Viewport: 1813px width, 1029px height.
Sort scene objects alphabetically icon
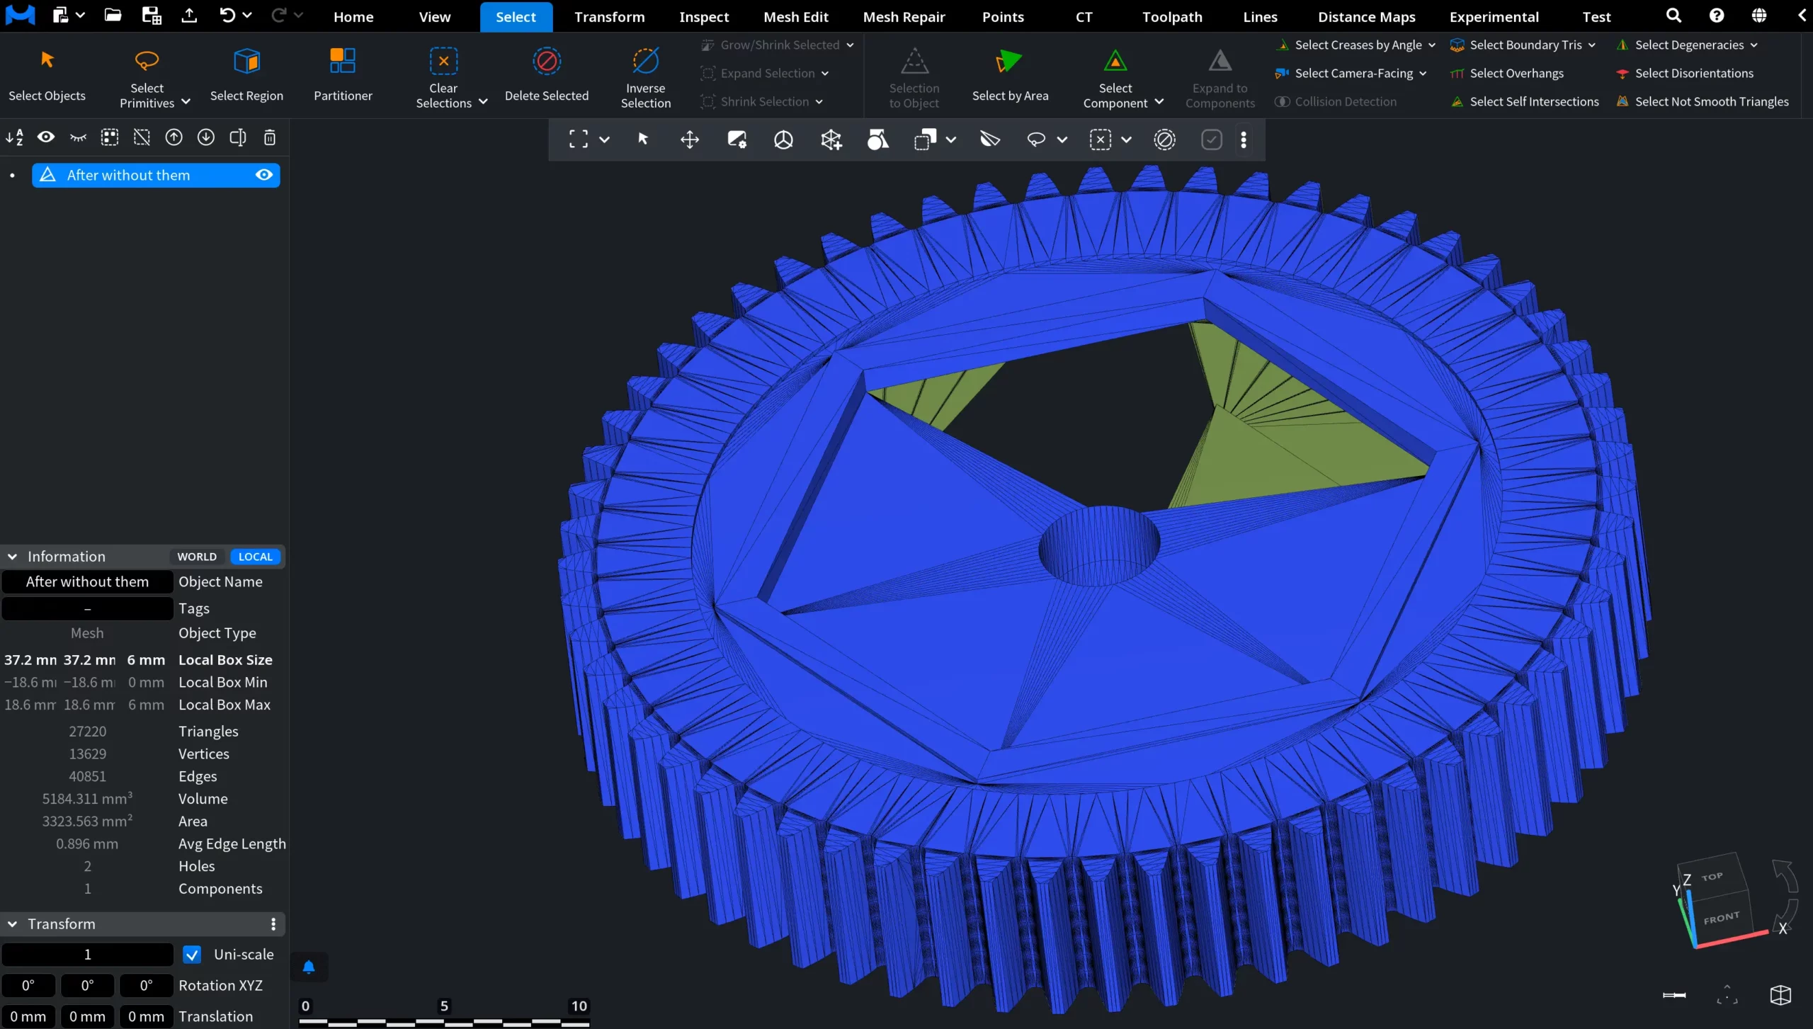[14, 137]
